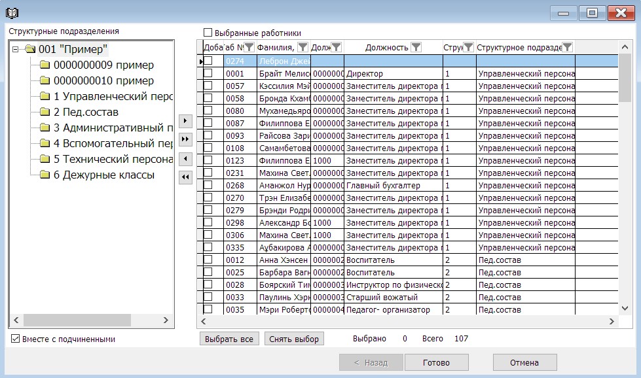Open the Струк column filter dropdown
641x378 pixels.
(468, 47)
